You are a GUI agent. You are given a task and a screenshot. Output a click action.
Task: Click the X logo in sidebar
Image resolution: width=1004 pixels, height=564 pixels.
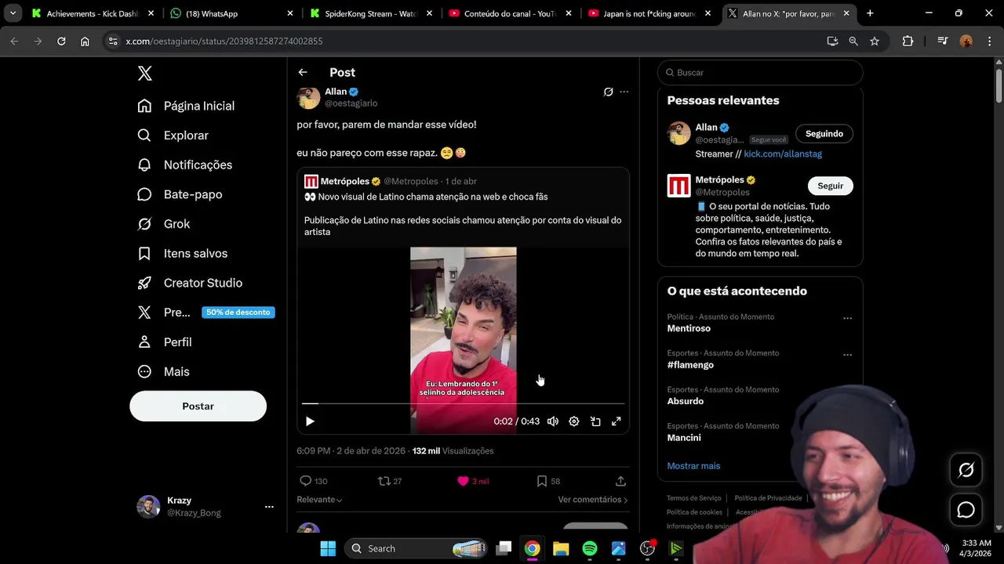144,74
